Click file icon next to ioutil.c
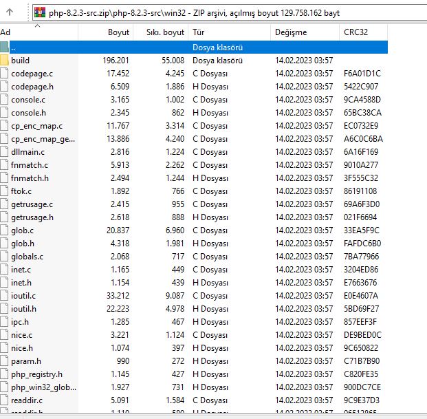 click(4, 296)
